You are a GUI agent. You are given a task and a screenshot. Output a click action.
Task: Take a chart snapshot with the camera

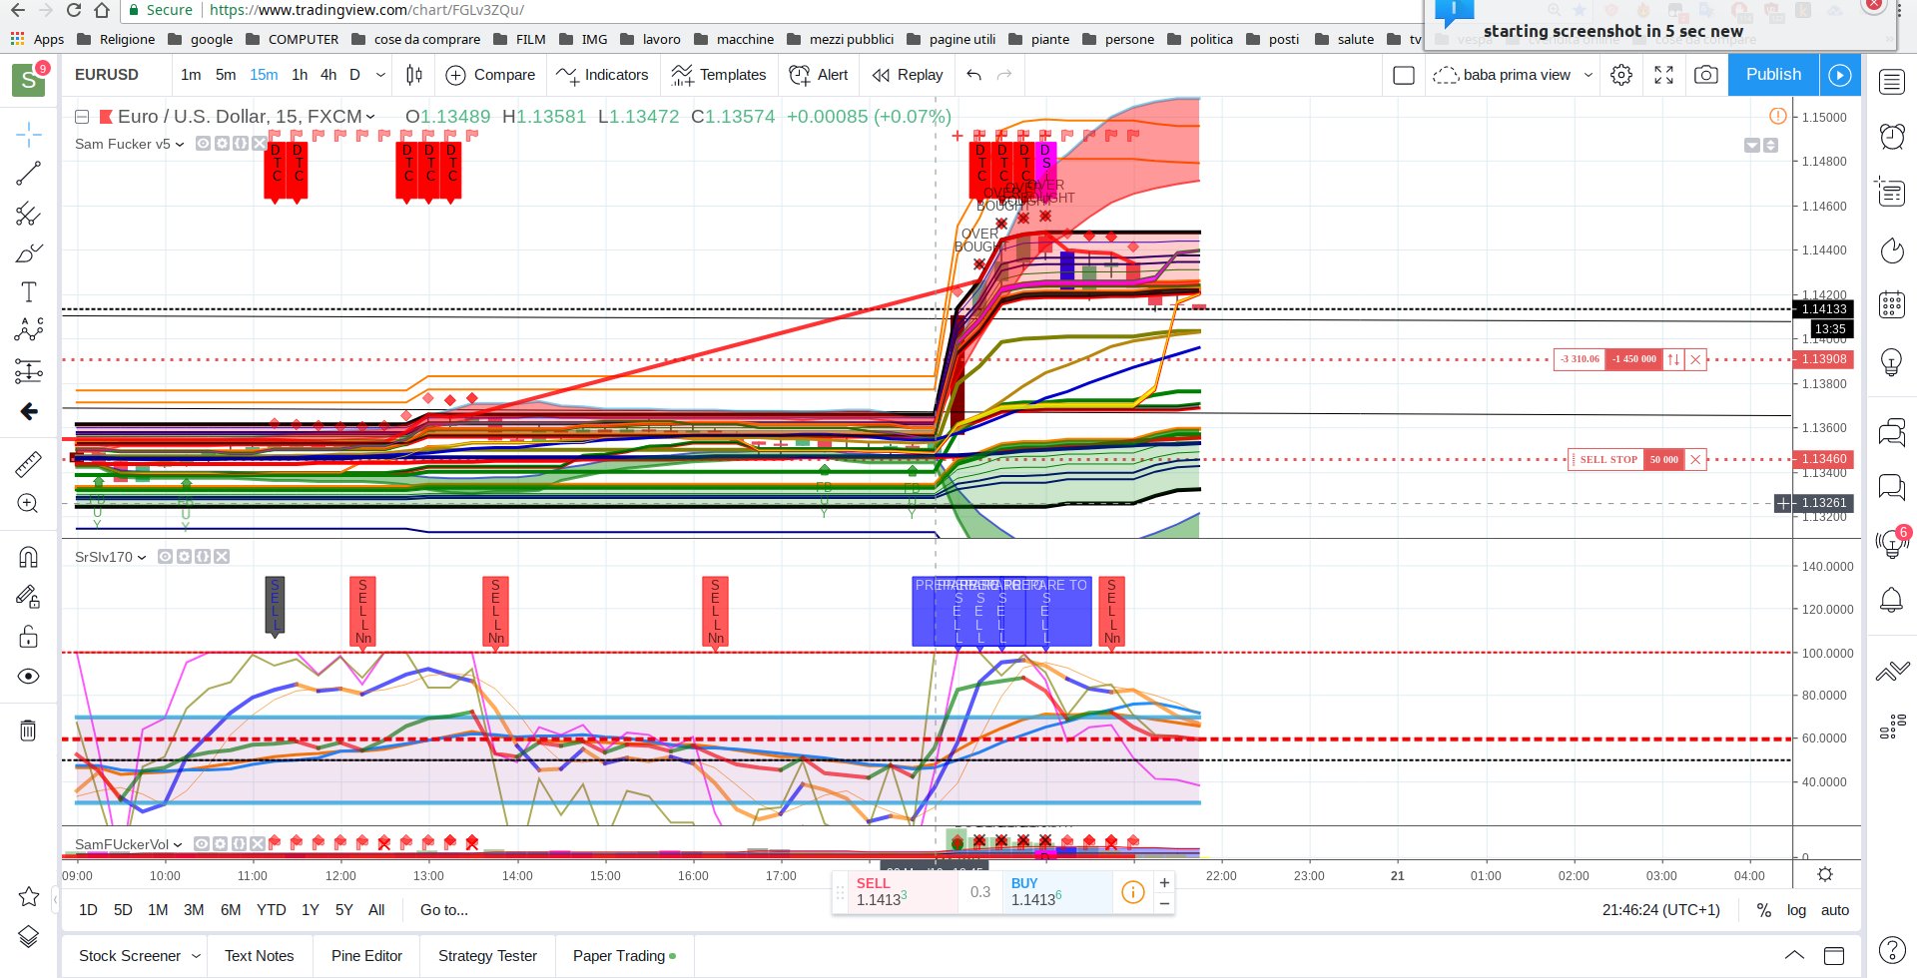tap(1706, 75)
